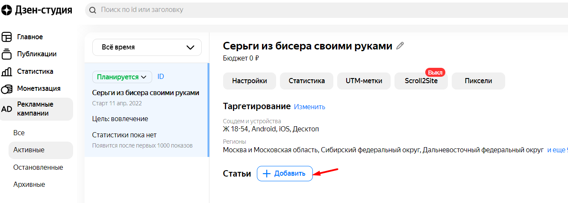The image size is (568, 203).
Task: Click 'Бюджет 0 ₽' text
Action: (241, 58)
